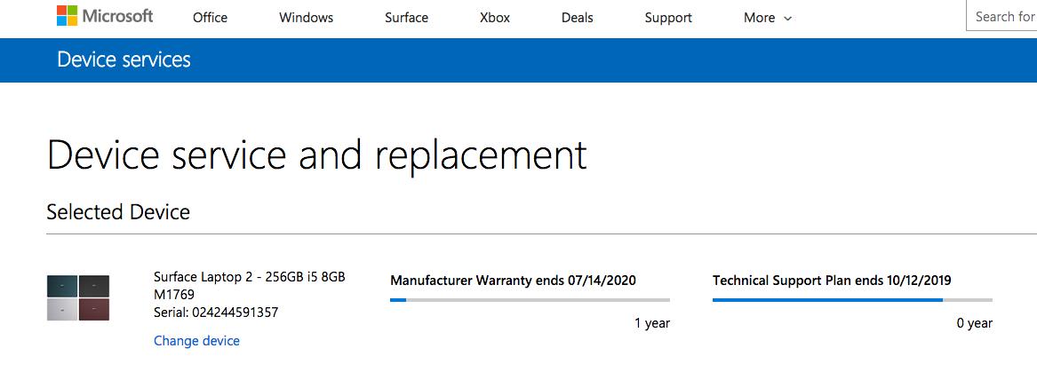Click the Surface Laptop 2 color thumbnail
The height and width of the screenshot is (372, 1037).
(78, 298)
